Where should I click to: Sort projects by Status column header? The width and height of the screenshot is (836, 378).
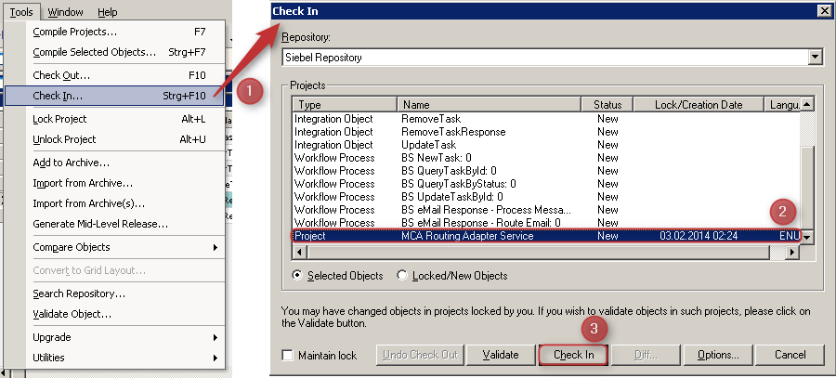click(607, 105)
